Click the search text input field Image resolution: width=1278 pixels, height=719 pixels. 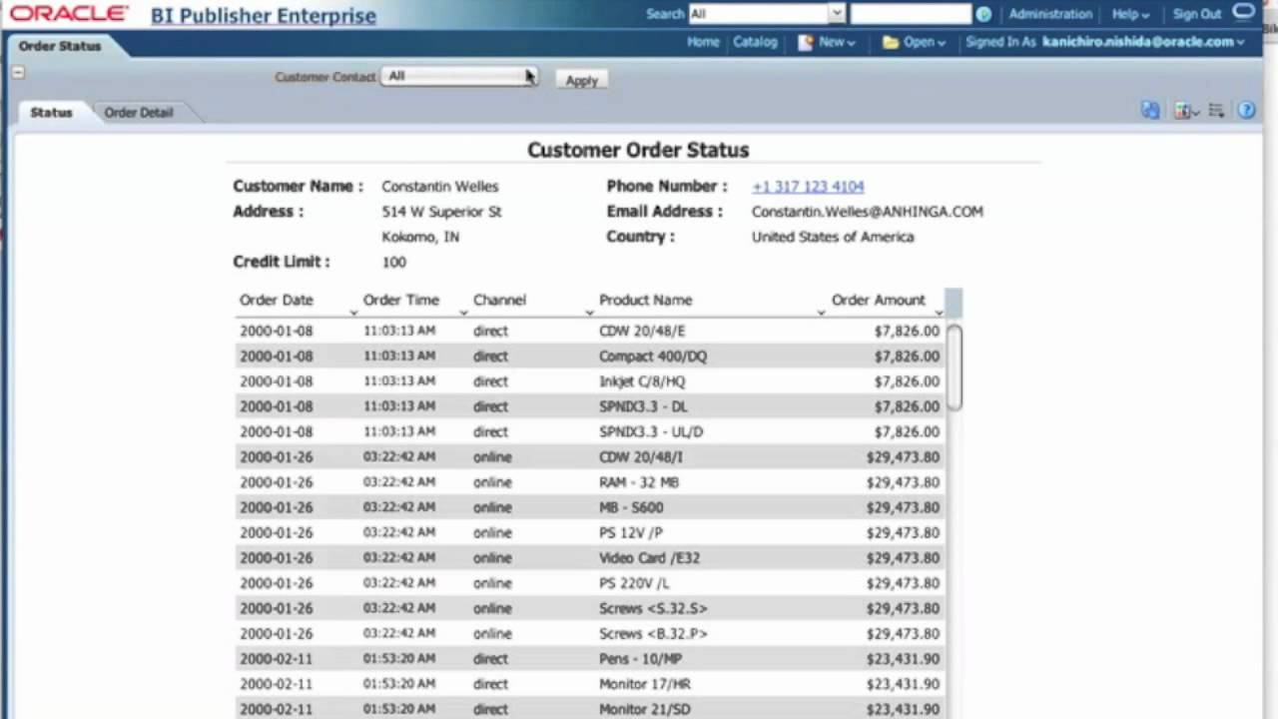point(911,14)
